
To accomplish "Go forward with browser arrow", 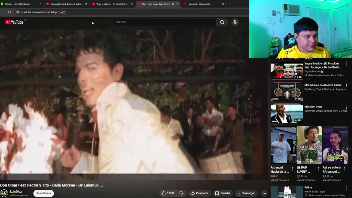I will [x=2, y=12].
